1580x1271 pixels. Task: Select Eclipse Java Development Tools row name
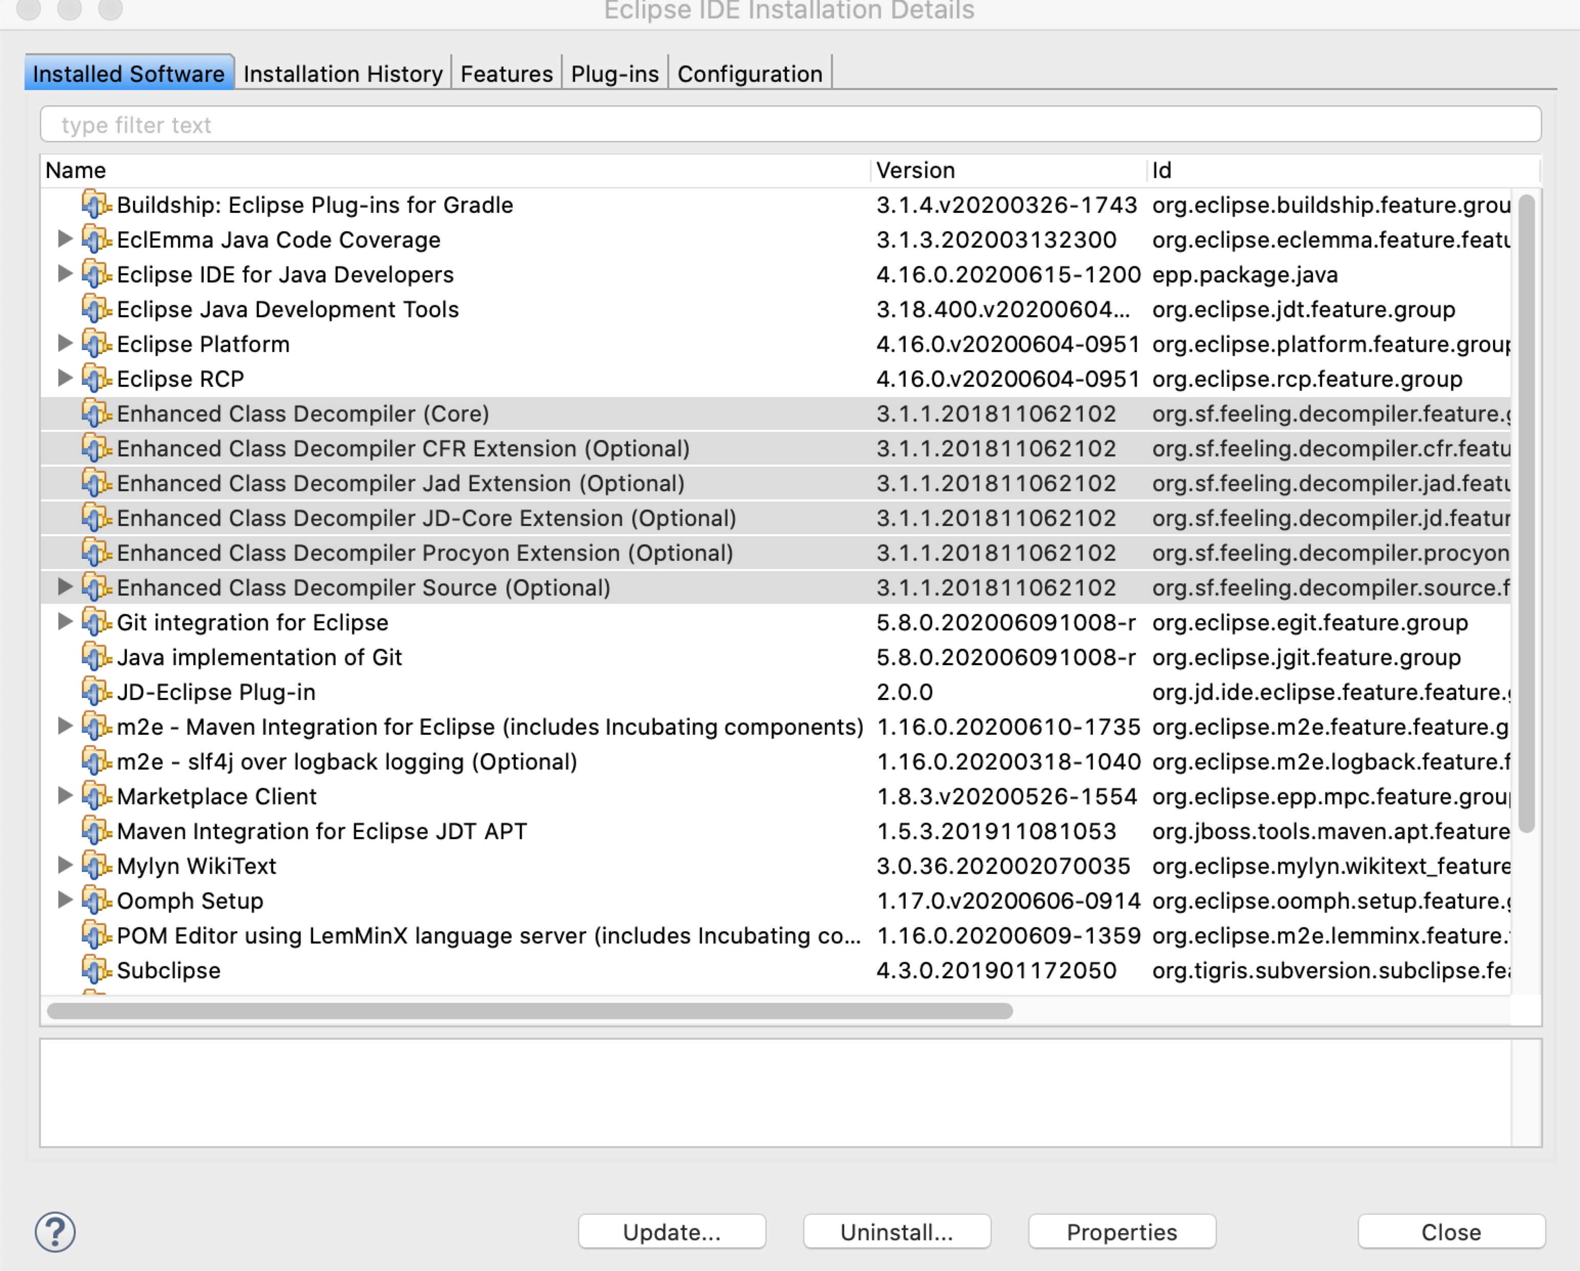point(288,310)
